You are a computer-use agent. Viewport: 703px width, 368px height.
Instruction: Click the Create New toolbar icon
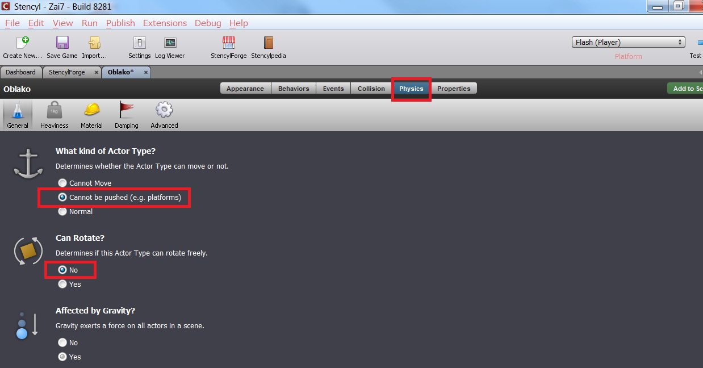point(23,43)
